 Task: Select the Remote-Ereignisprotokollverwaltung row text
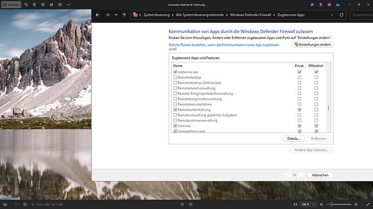click(205, 94)
